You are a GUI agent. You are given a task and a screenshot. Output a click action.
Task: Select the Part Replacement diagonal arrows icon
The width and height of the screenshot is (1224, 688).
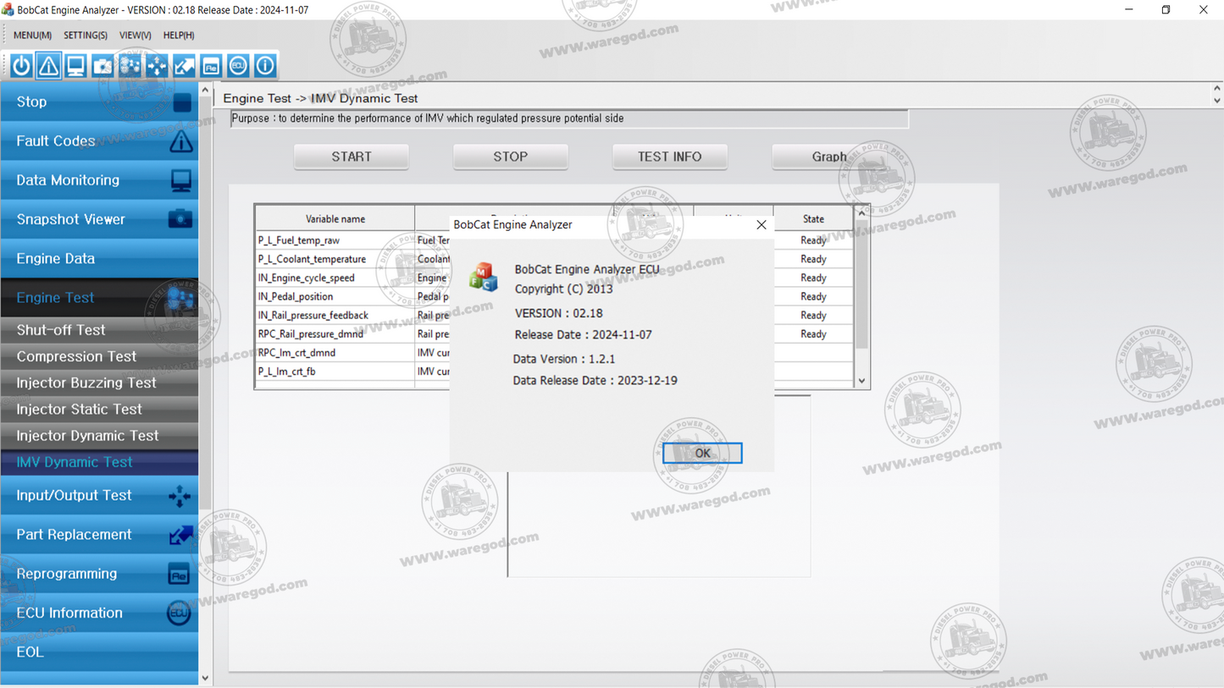tap(184, 65)
